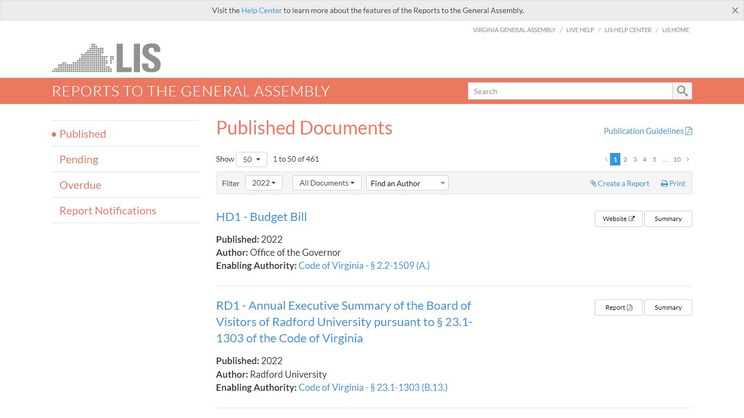Open LIS Help Center top link
Screen dimensions: 744x418
click(628, 30)
